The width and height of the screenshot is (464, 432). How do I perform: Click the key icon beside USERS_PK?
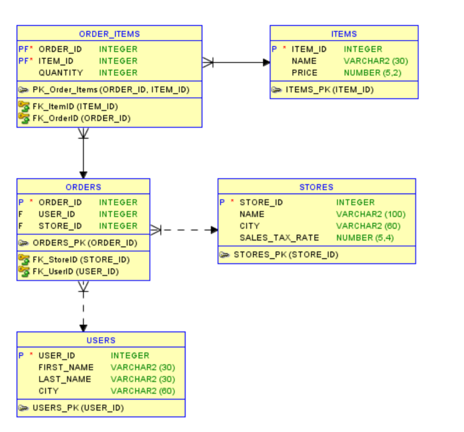point(24,408)
